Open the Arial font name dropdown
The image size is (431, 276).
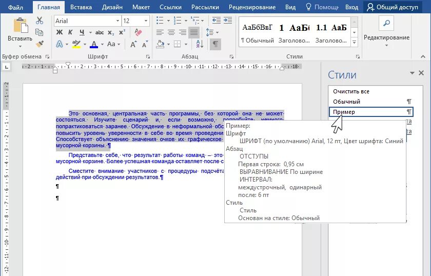[x=117, y=21]
